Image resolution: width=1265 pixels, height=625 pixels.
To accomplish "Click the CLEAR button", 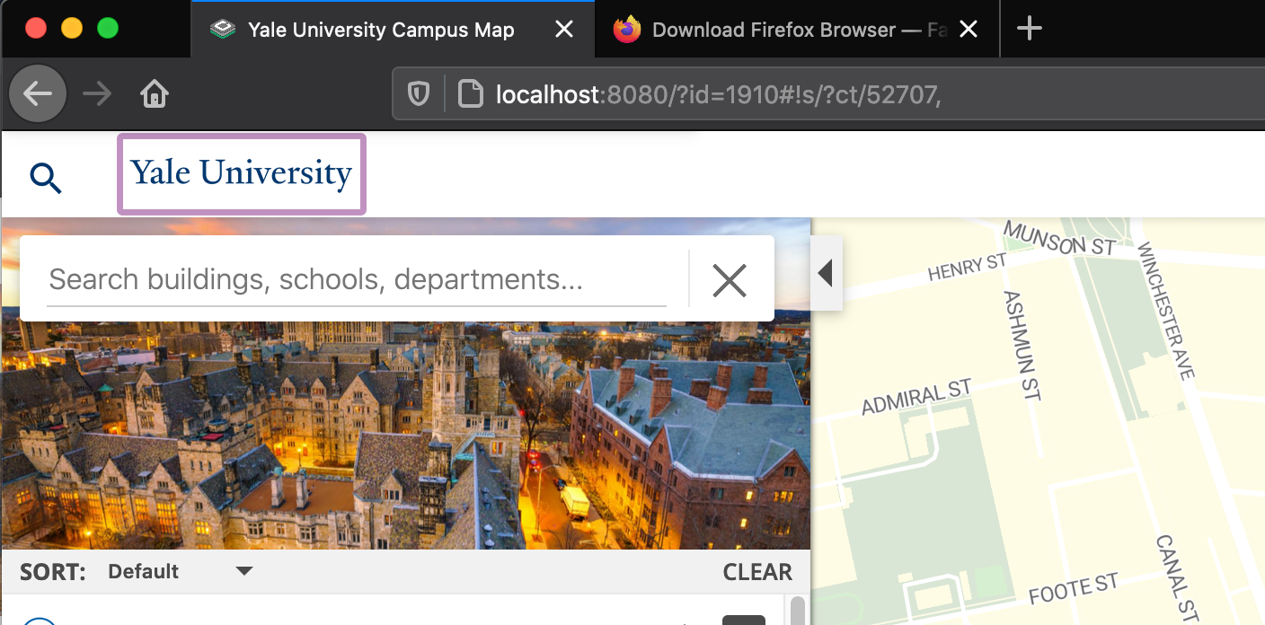I will 757,572.
